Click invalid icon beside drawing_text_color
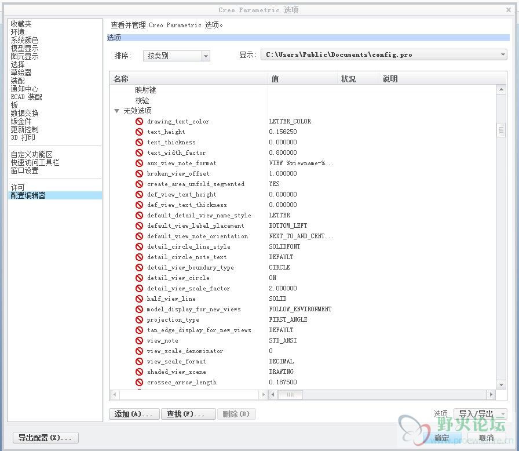 click(x=139, y=121)
